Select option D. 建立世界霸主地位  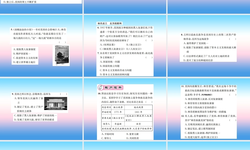(24, 62)
